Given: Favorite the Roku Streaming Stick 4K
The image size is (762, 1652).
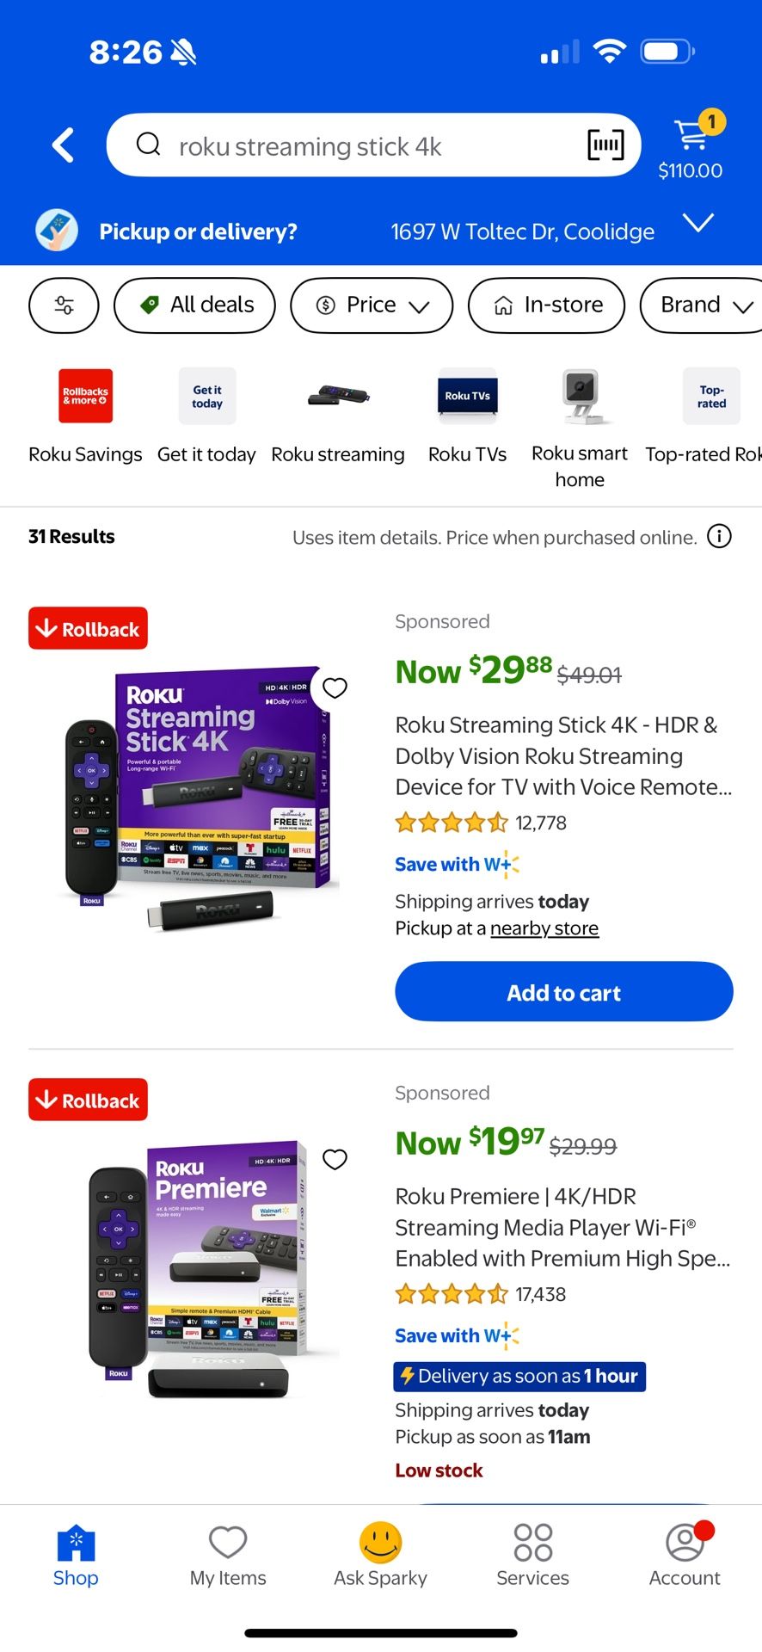Looking at the screenshot, I should click(x=335, y=688).
